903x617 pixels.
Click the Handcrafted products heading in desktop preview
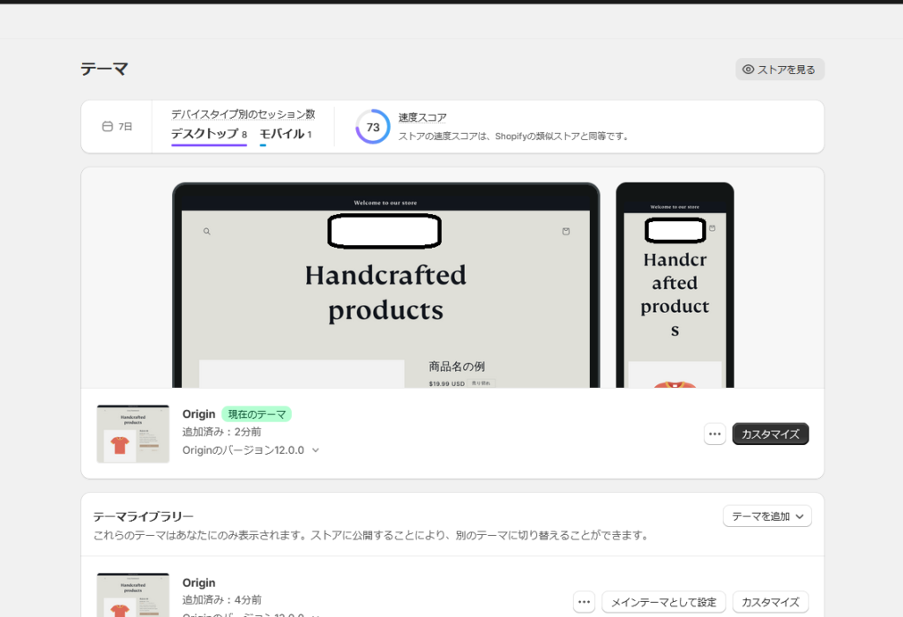[385, 293]
